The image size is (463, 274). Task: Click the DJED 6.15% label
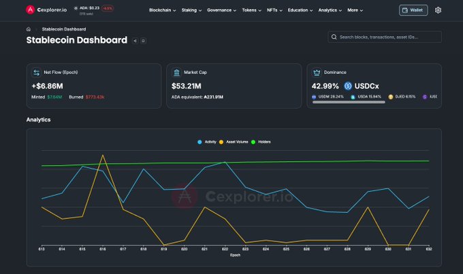405,97
